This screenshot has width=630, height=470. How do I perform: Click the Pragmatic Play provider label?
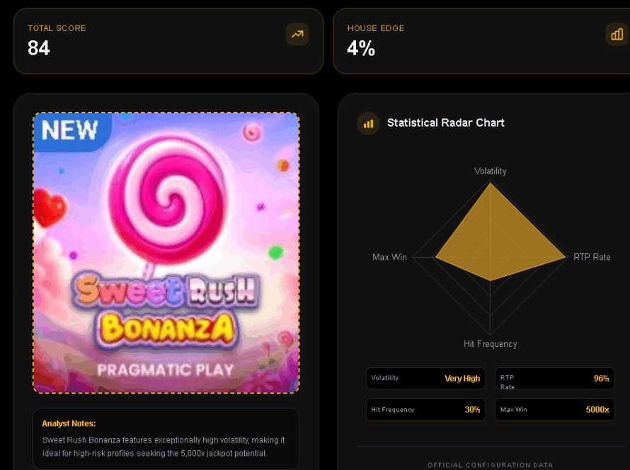pos(166,369)
